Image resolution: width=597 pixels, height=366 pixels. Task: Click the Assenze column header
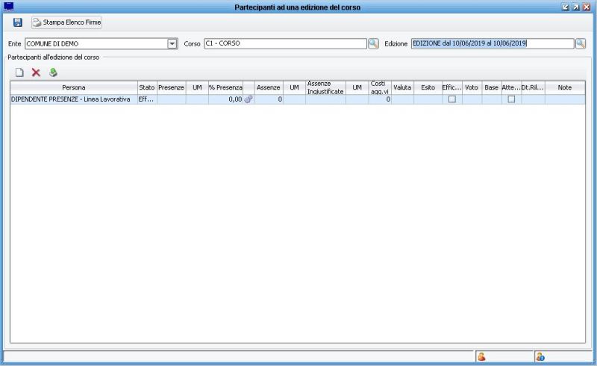(x=269, y=87)
